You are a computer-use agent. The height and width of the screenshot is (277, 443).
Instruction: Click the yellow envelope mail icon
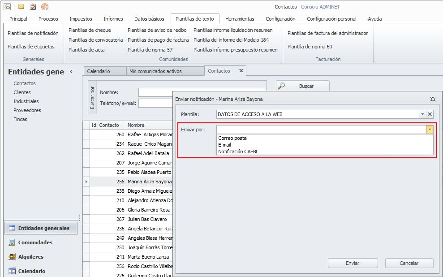click(21, 7)
